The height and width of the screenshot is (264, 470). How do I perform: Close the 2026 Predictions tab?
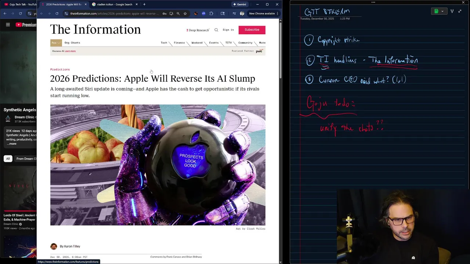(86, 4)
